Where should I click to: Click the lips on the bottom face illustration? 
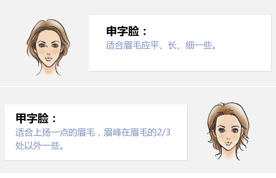click(228, 143)
